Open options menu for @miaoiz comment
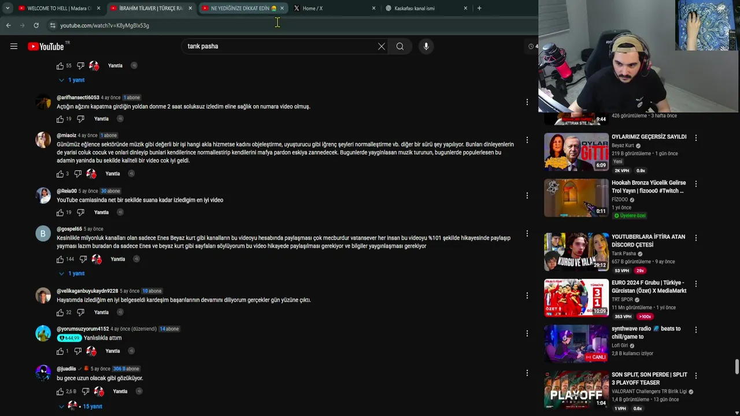This screenshot has width=740, height=416. click(x=527, y=140)
